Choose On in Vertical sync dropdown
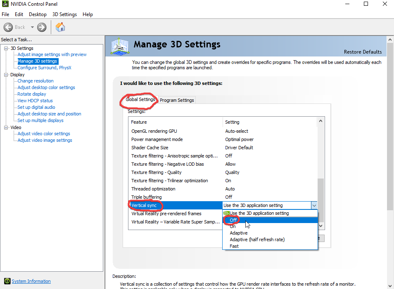This screenshot has height=289, width=394. (270, 226)
